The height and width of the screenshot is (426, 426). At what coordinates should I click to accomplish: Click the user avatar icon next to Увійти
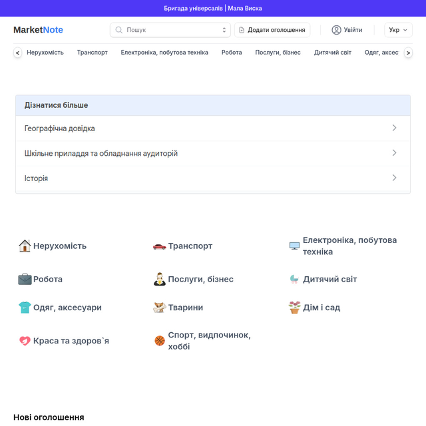coord(336,30)
